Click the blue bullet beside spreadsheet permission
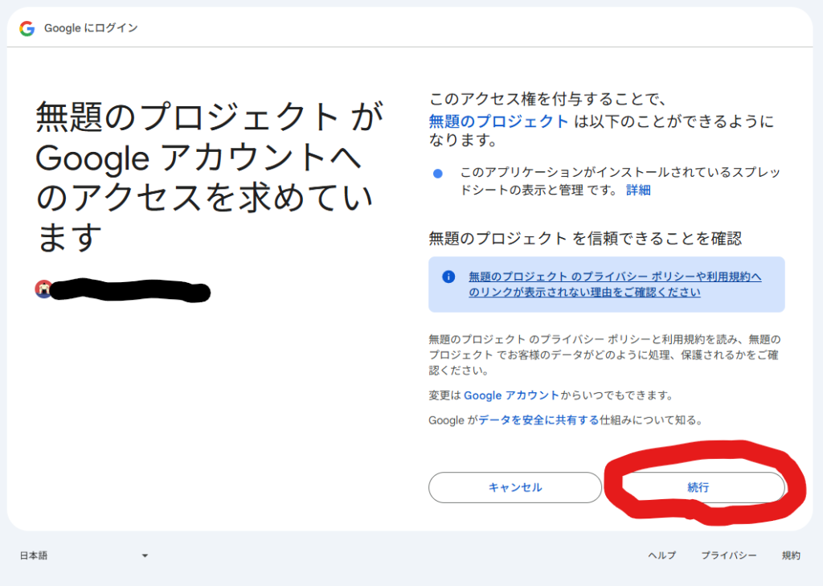 [x=437, y=173]
